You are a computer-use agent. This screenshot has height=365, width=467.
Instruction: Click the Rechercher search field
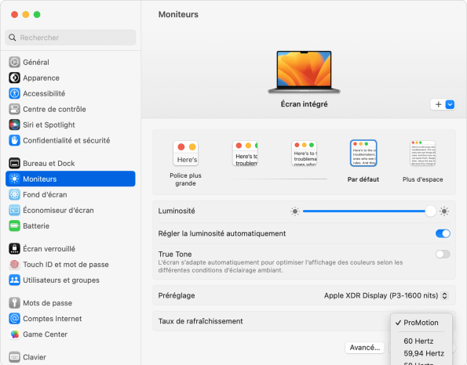click(71, 38)
